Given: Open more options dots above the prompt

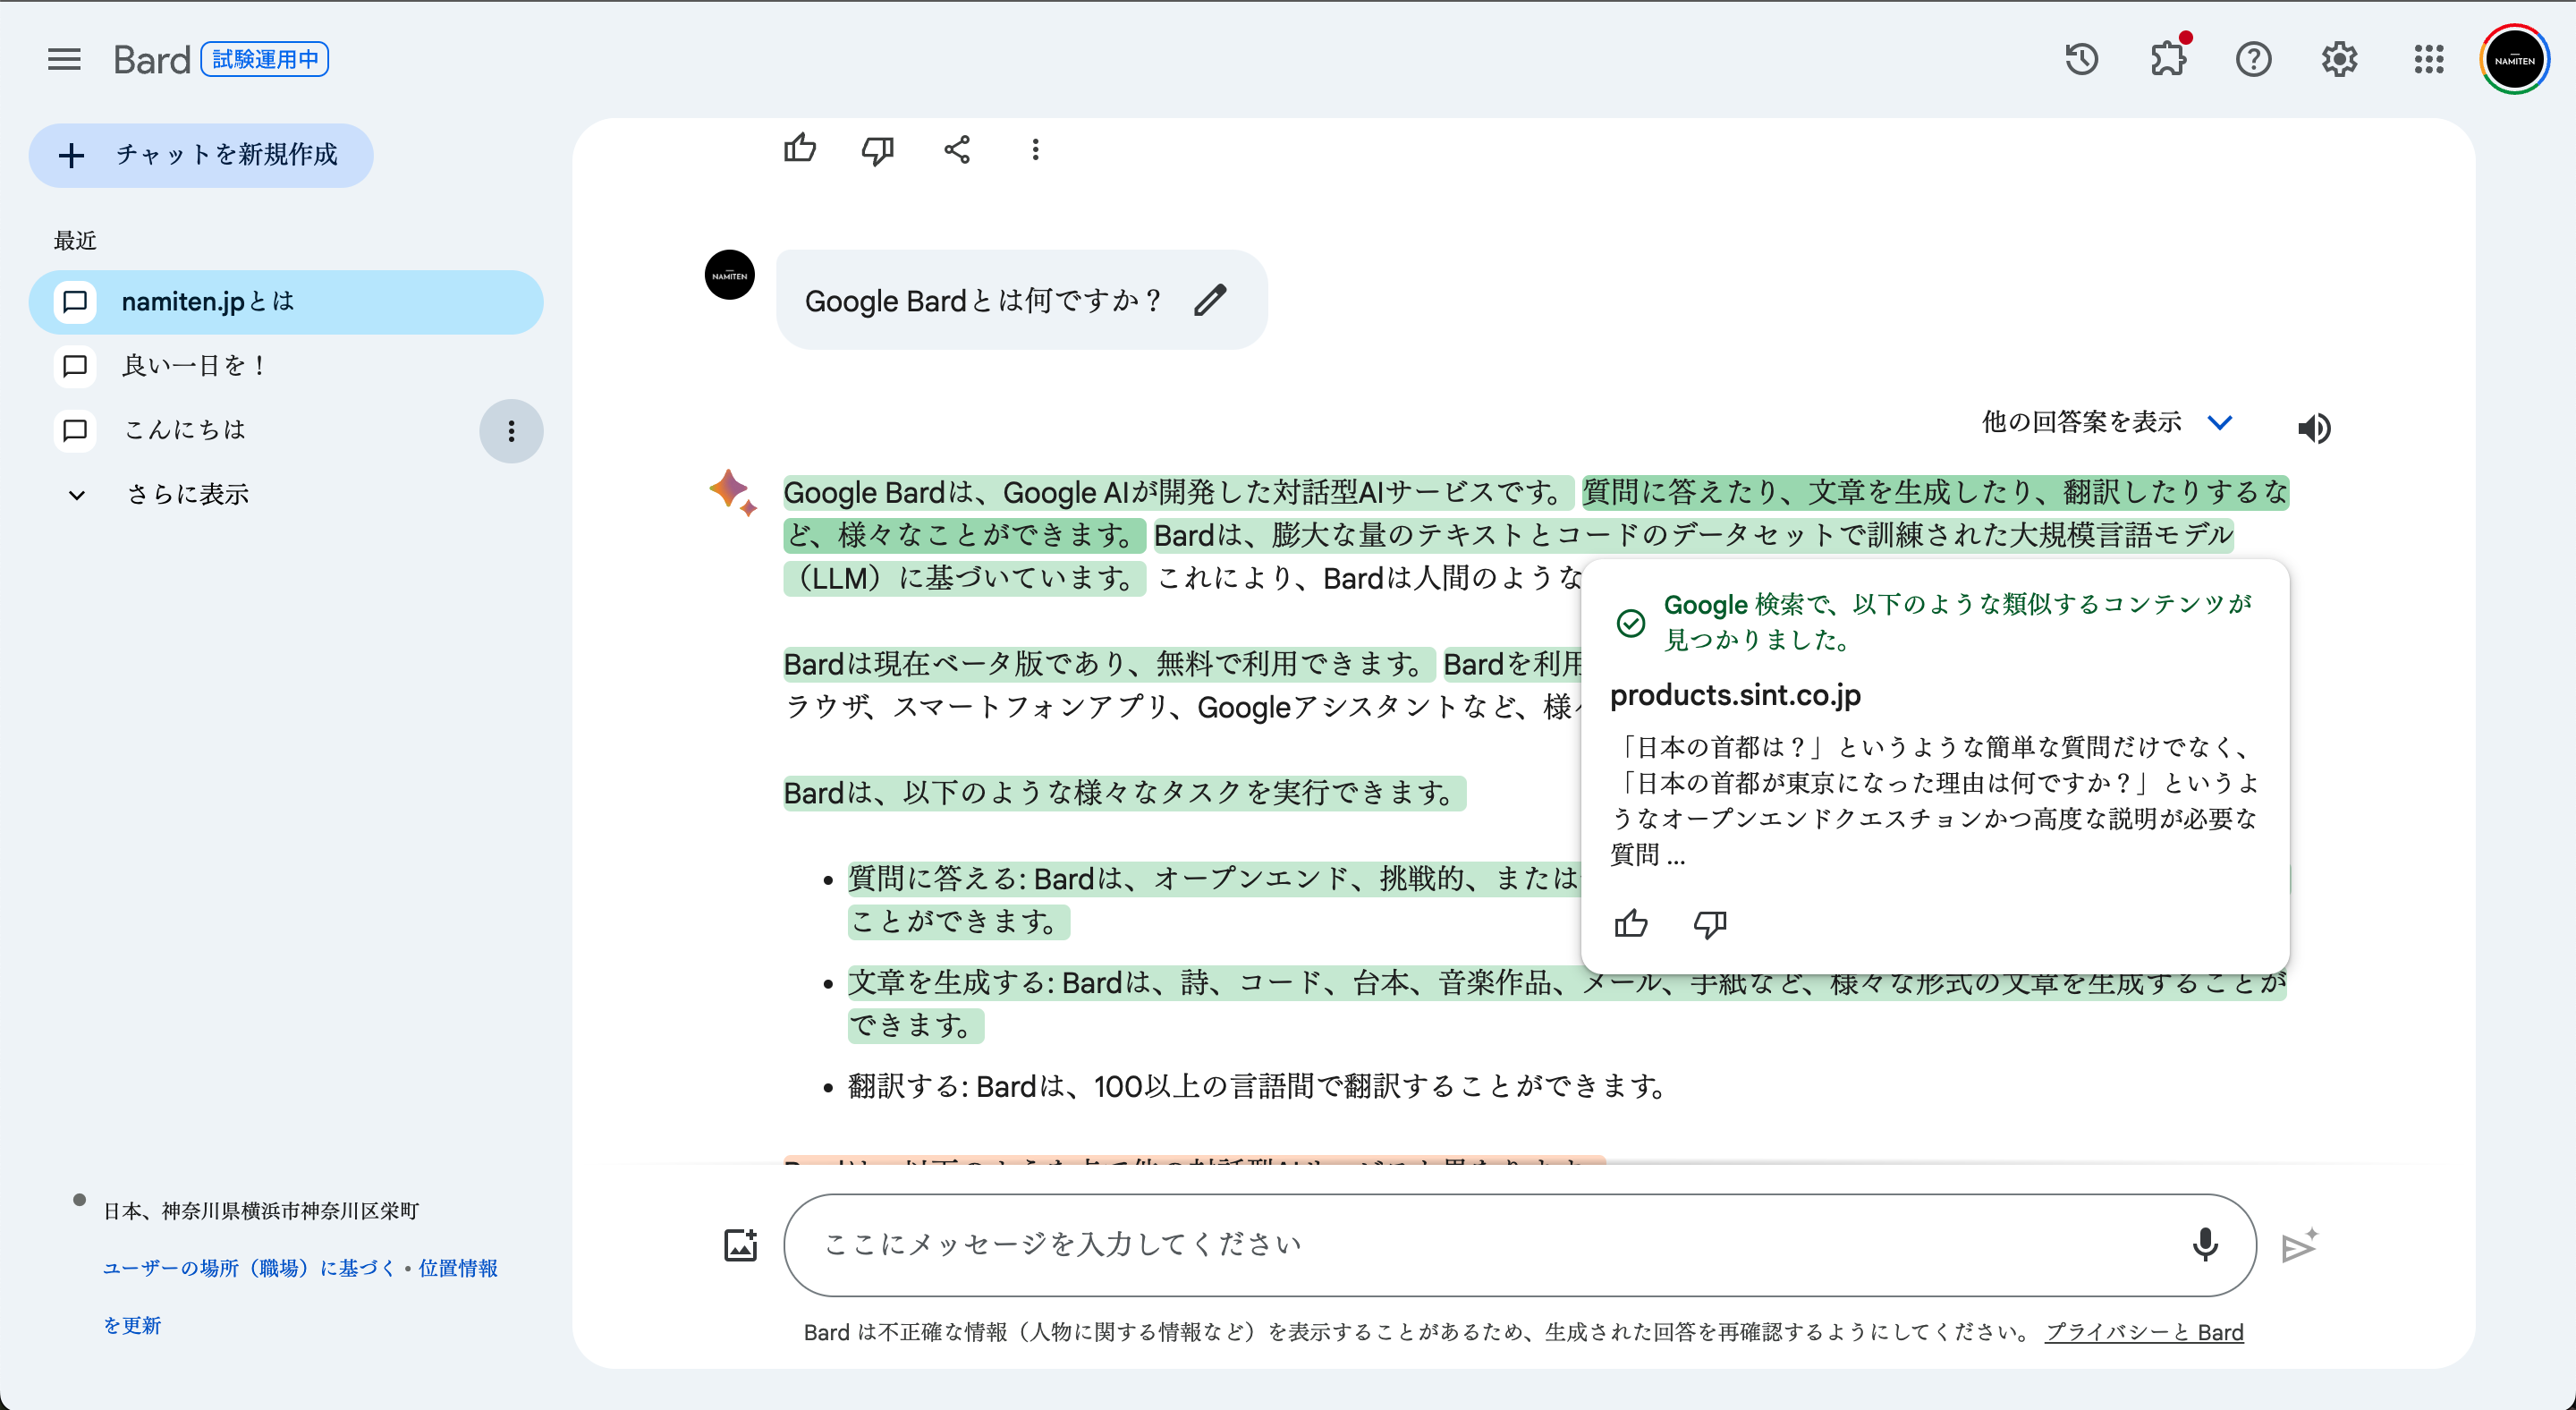Looking at the screenshot, I should (1035, 150).
